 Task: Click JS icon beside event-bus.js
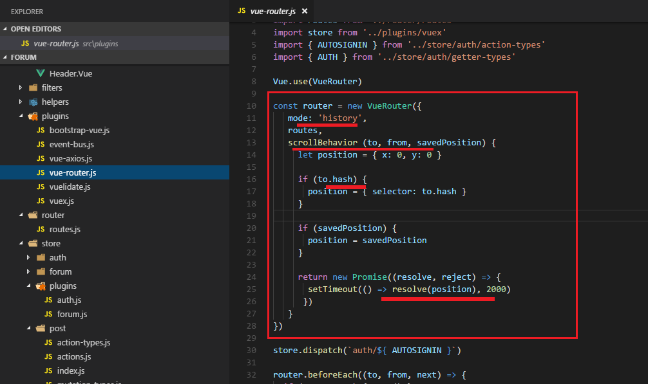coord(41,144)
